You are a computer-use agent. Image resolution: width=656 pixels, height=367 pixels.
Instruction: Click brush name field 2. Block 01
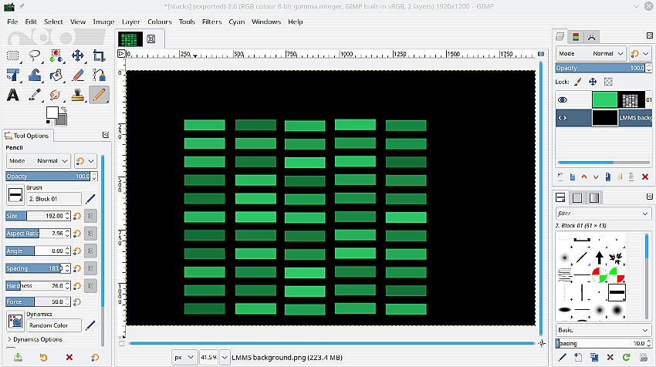coord(54,199)
